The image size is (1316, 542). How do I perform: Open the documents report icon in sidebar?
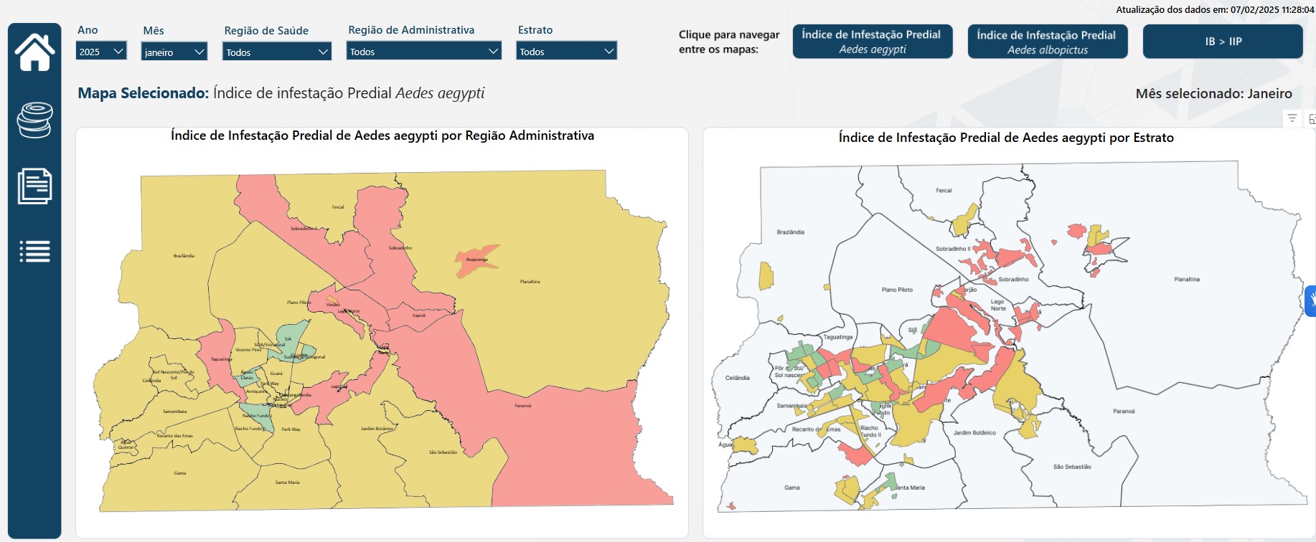pyautogui.click(x=34, y=186)
